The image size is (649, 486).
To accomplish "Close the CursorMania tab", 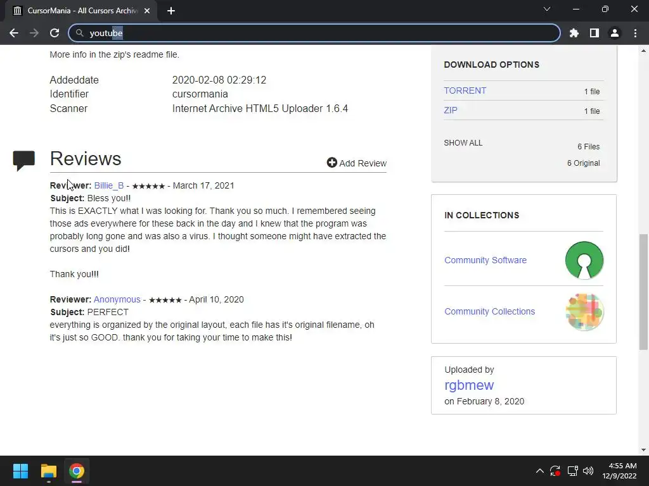I will [147, 11].
